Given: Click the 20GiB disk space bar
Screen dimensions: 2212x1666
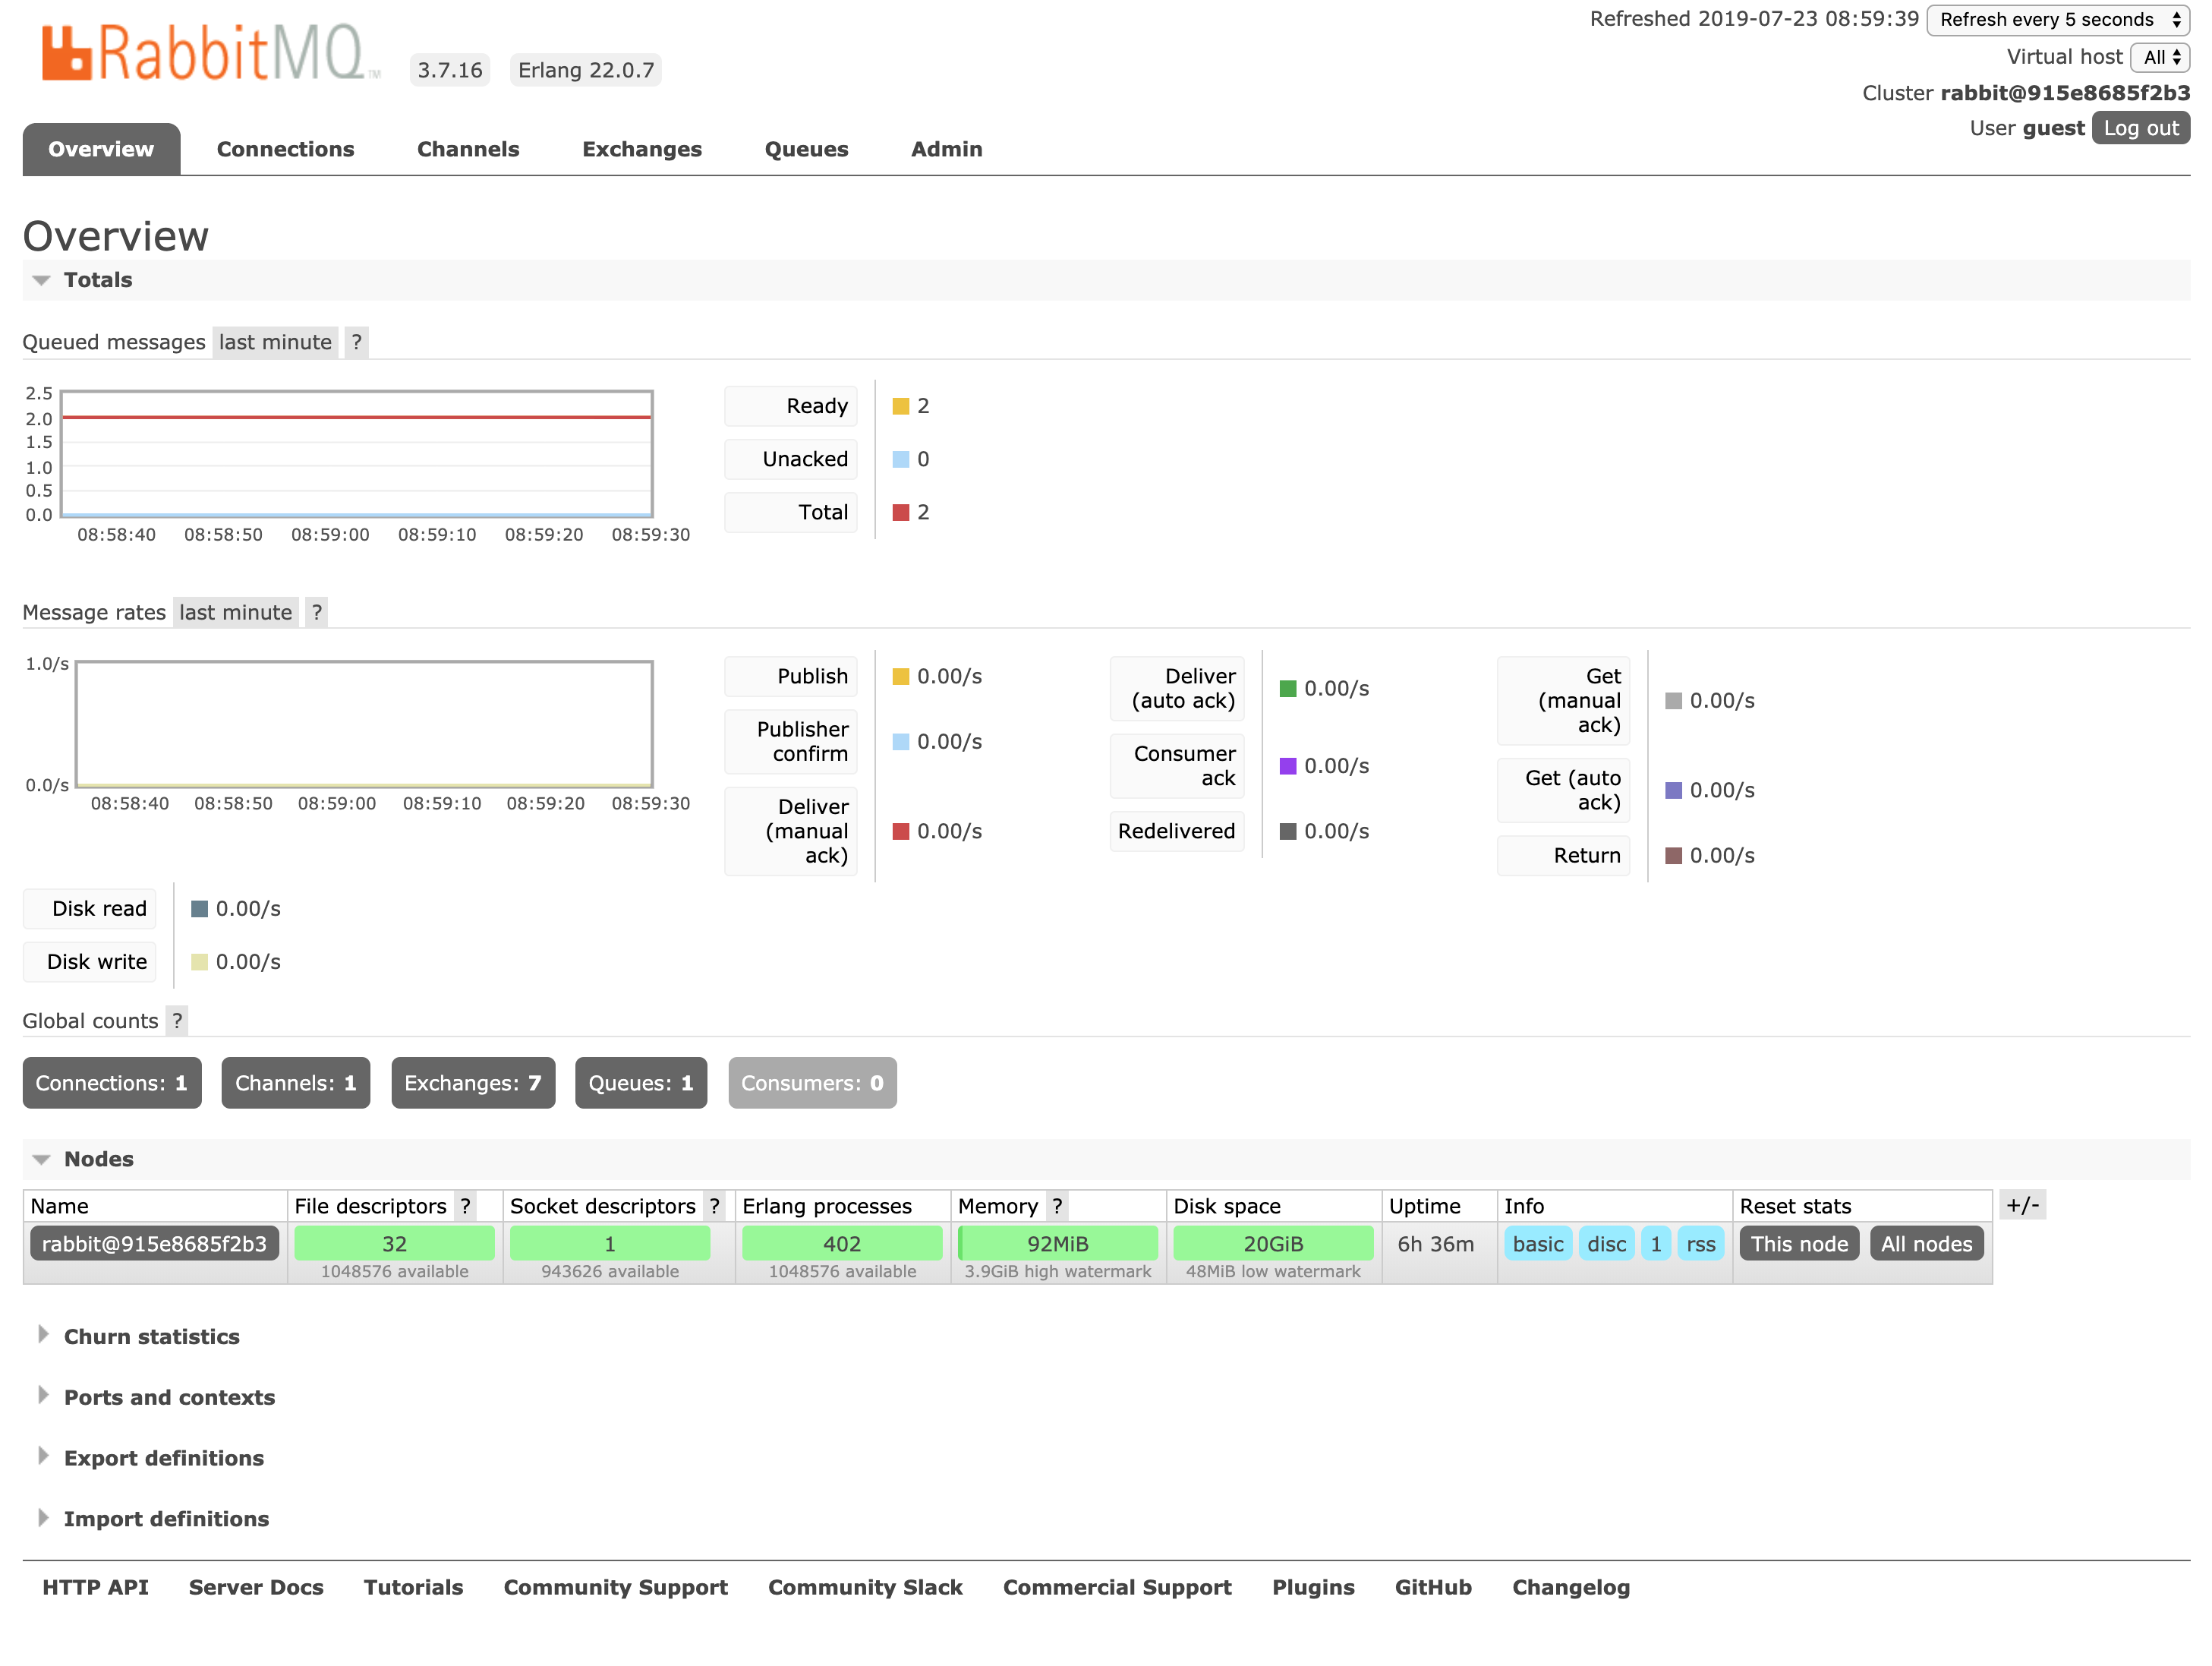Looking at the screenshot, I should click(1273, 1244).
